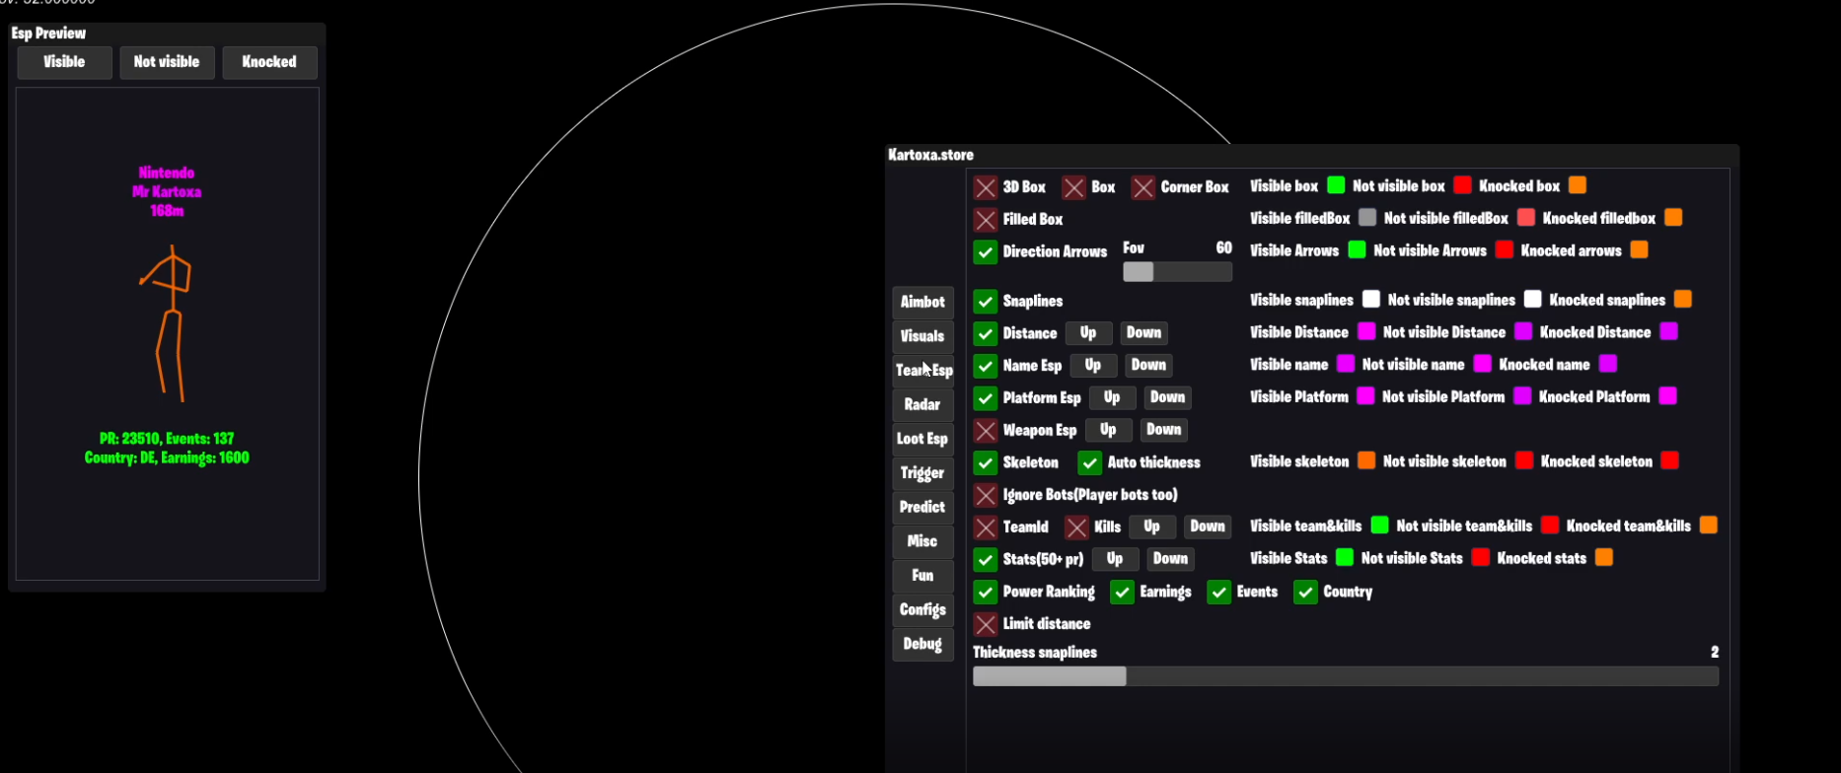1841x773 pixels.
Task: Enable the TeamId checkbox
Action: [986, 527]
